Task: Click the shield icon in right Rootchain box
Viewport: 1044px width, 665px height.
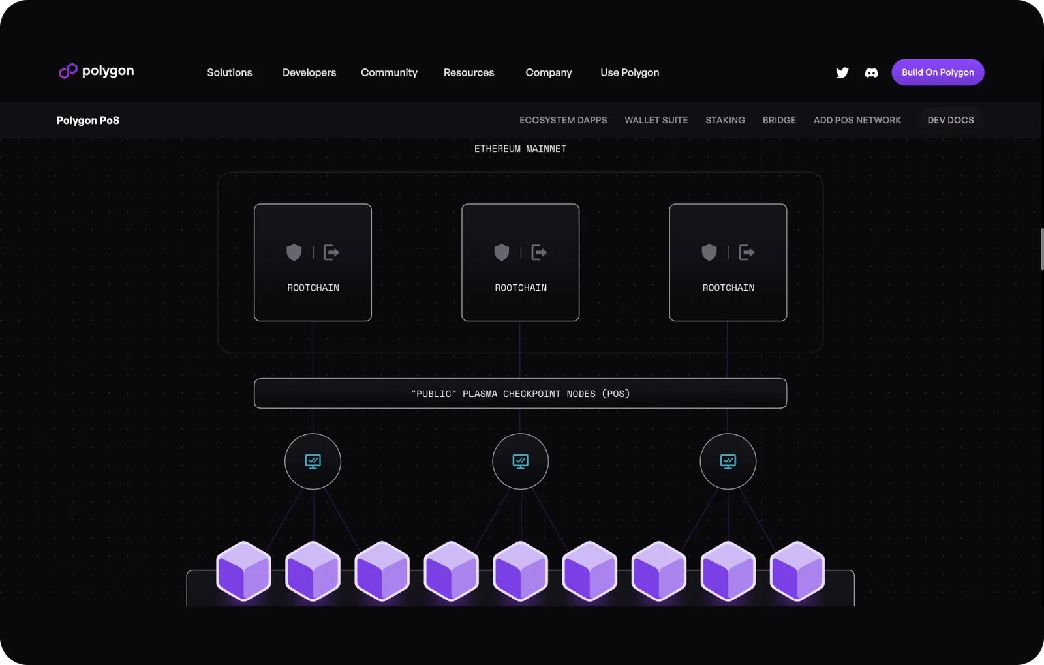Action: click(709, 252)
